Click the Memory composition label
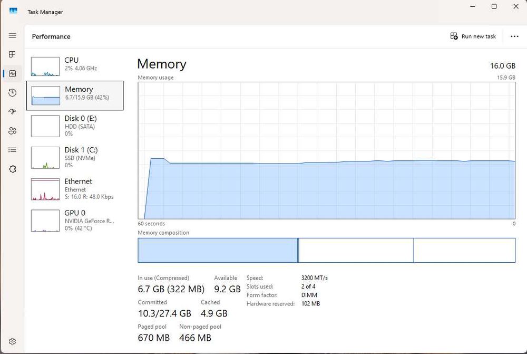 (x=163, y=233)
